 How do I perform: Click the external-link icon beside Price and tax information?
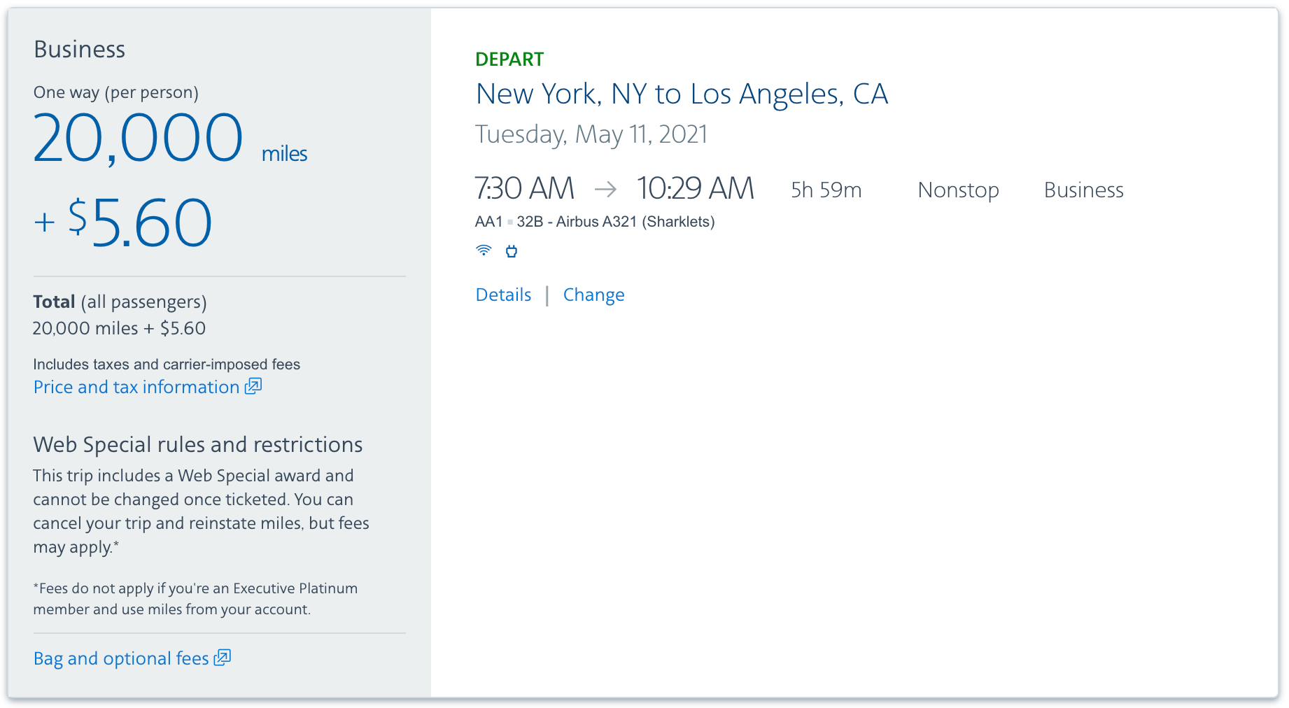coord(253,386)
